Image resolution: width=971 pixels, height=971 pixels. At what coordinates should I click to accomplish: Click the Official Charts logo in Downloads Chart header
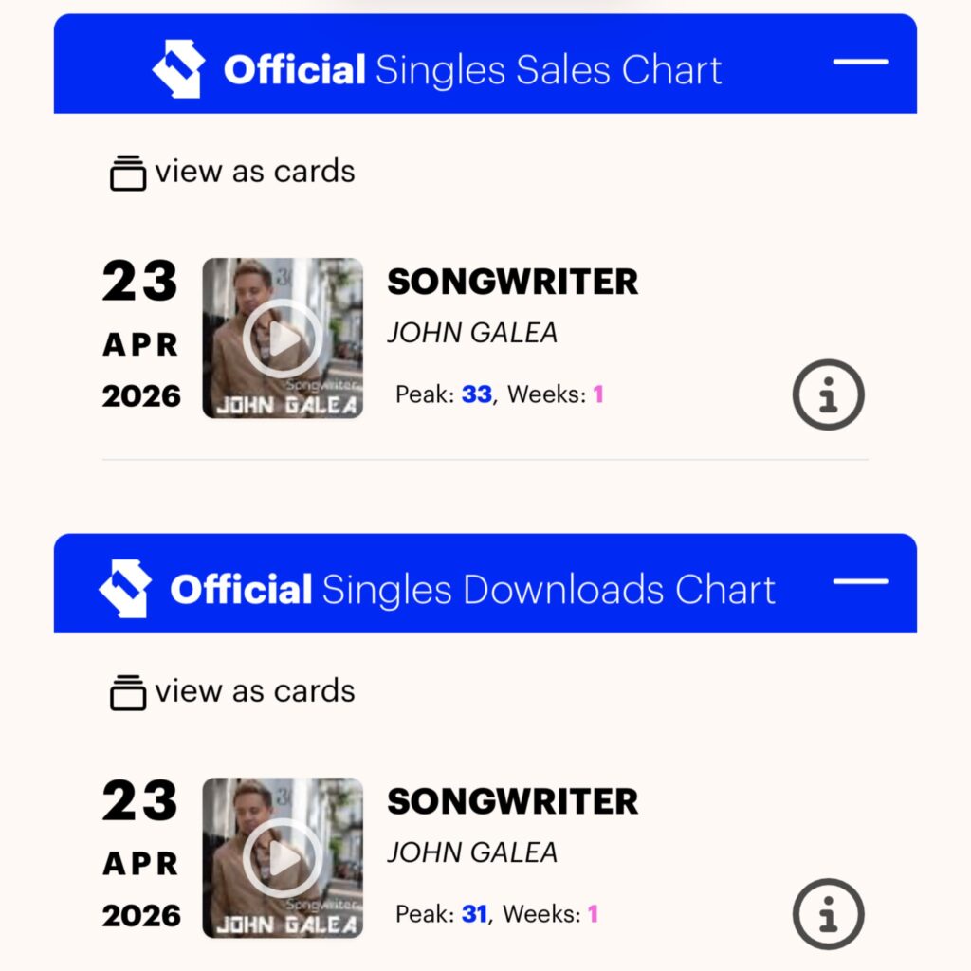pyautogui.click(x=125, y=589)
